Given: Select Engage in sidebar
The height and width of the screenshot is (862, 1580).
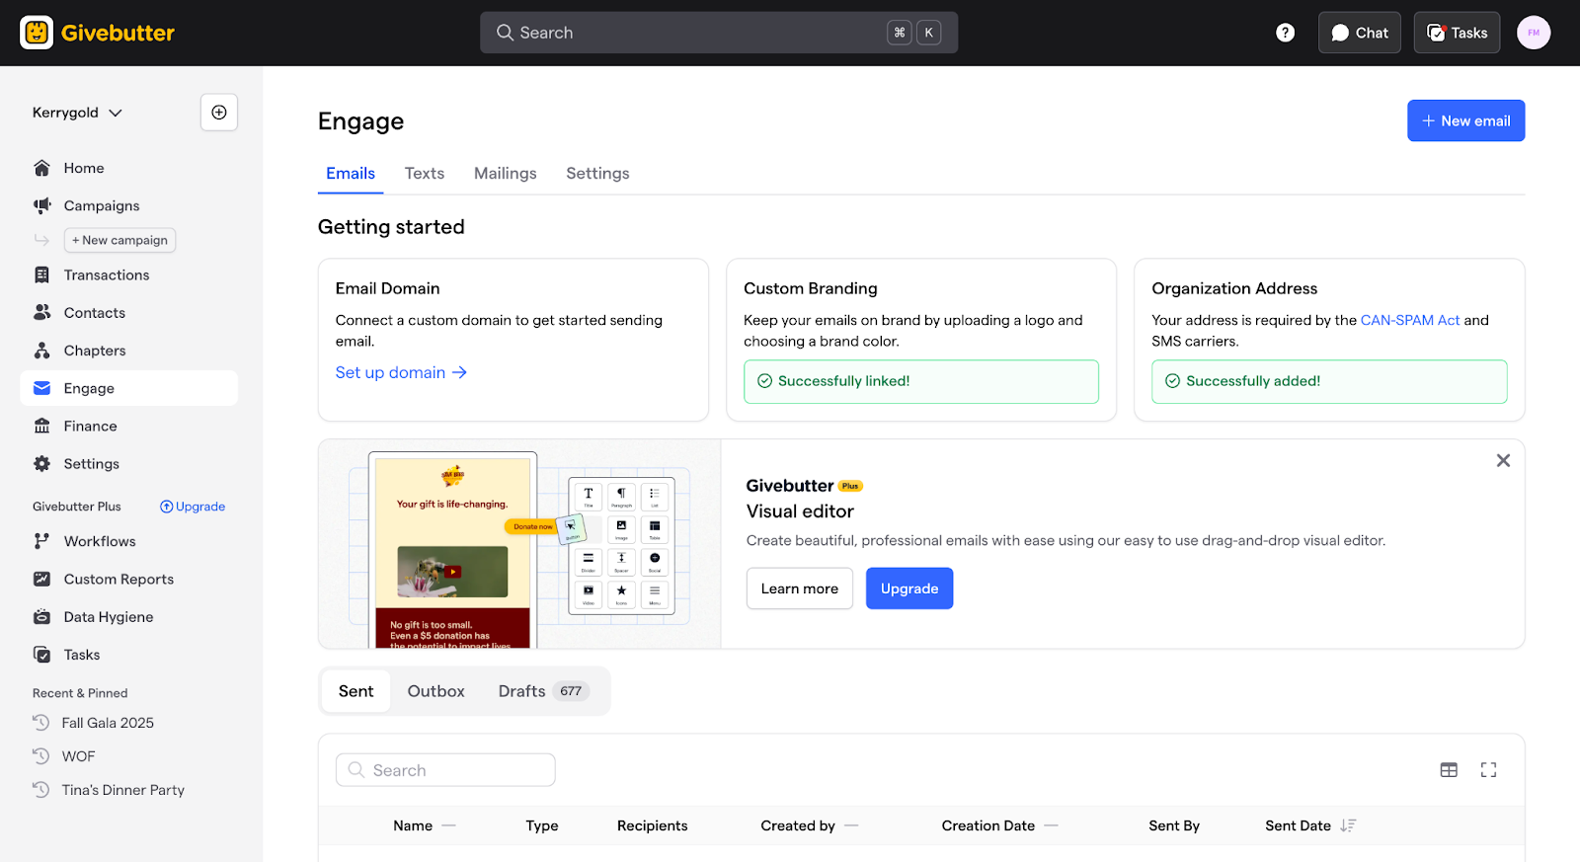Looking at the screenshot, I should click(x=128, y=388).
